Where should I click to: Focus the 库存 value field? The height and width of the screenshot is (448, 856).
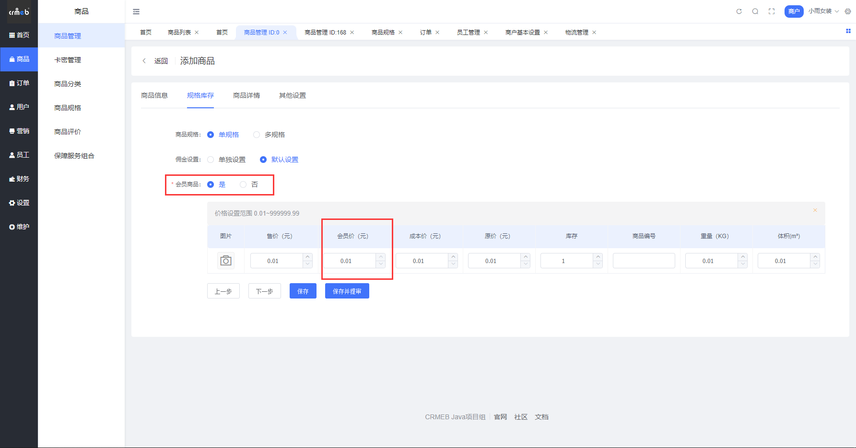[567, 261]
